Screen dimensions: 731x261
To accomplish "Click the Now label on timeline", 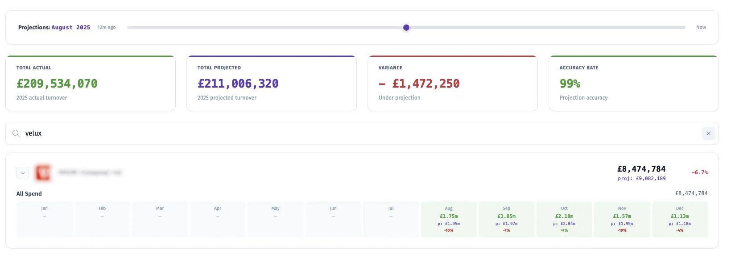I will click(x=701, y=28).
